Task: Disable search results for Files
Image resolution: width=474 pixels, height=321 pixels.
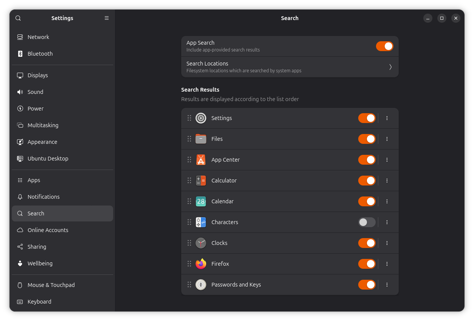Action: (367, 139)
